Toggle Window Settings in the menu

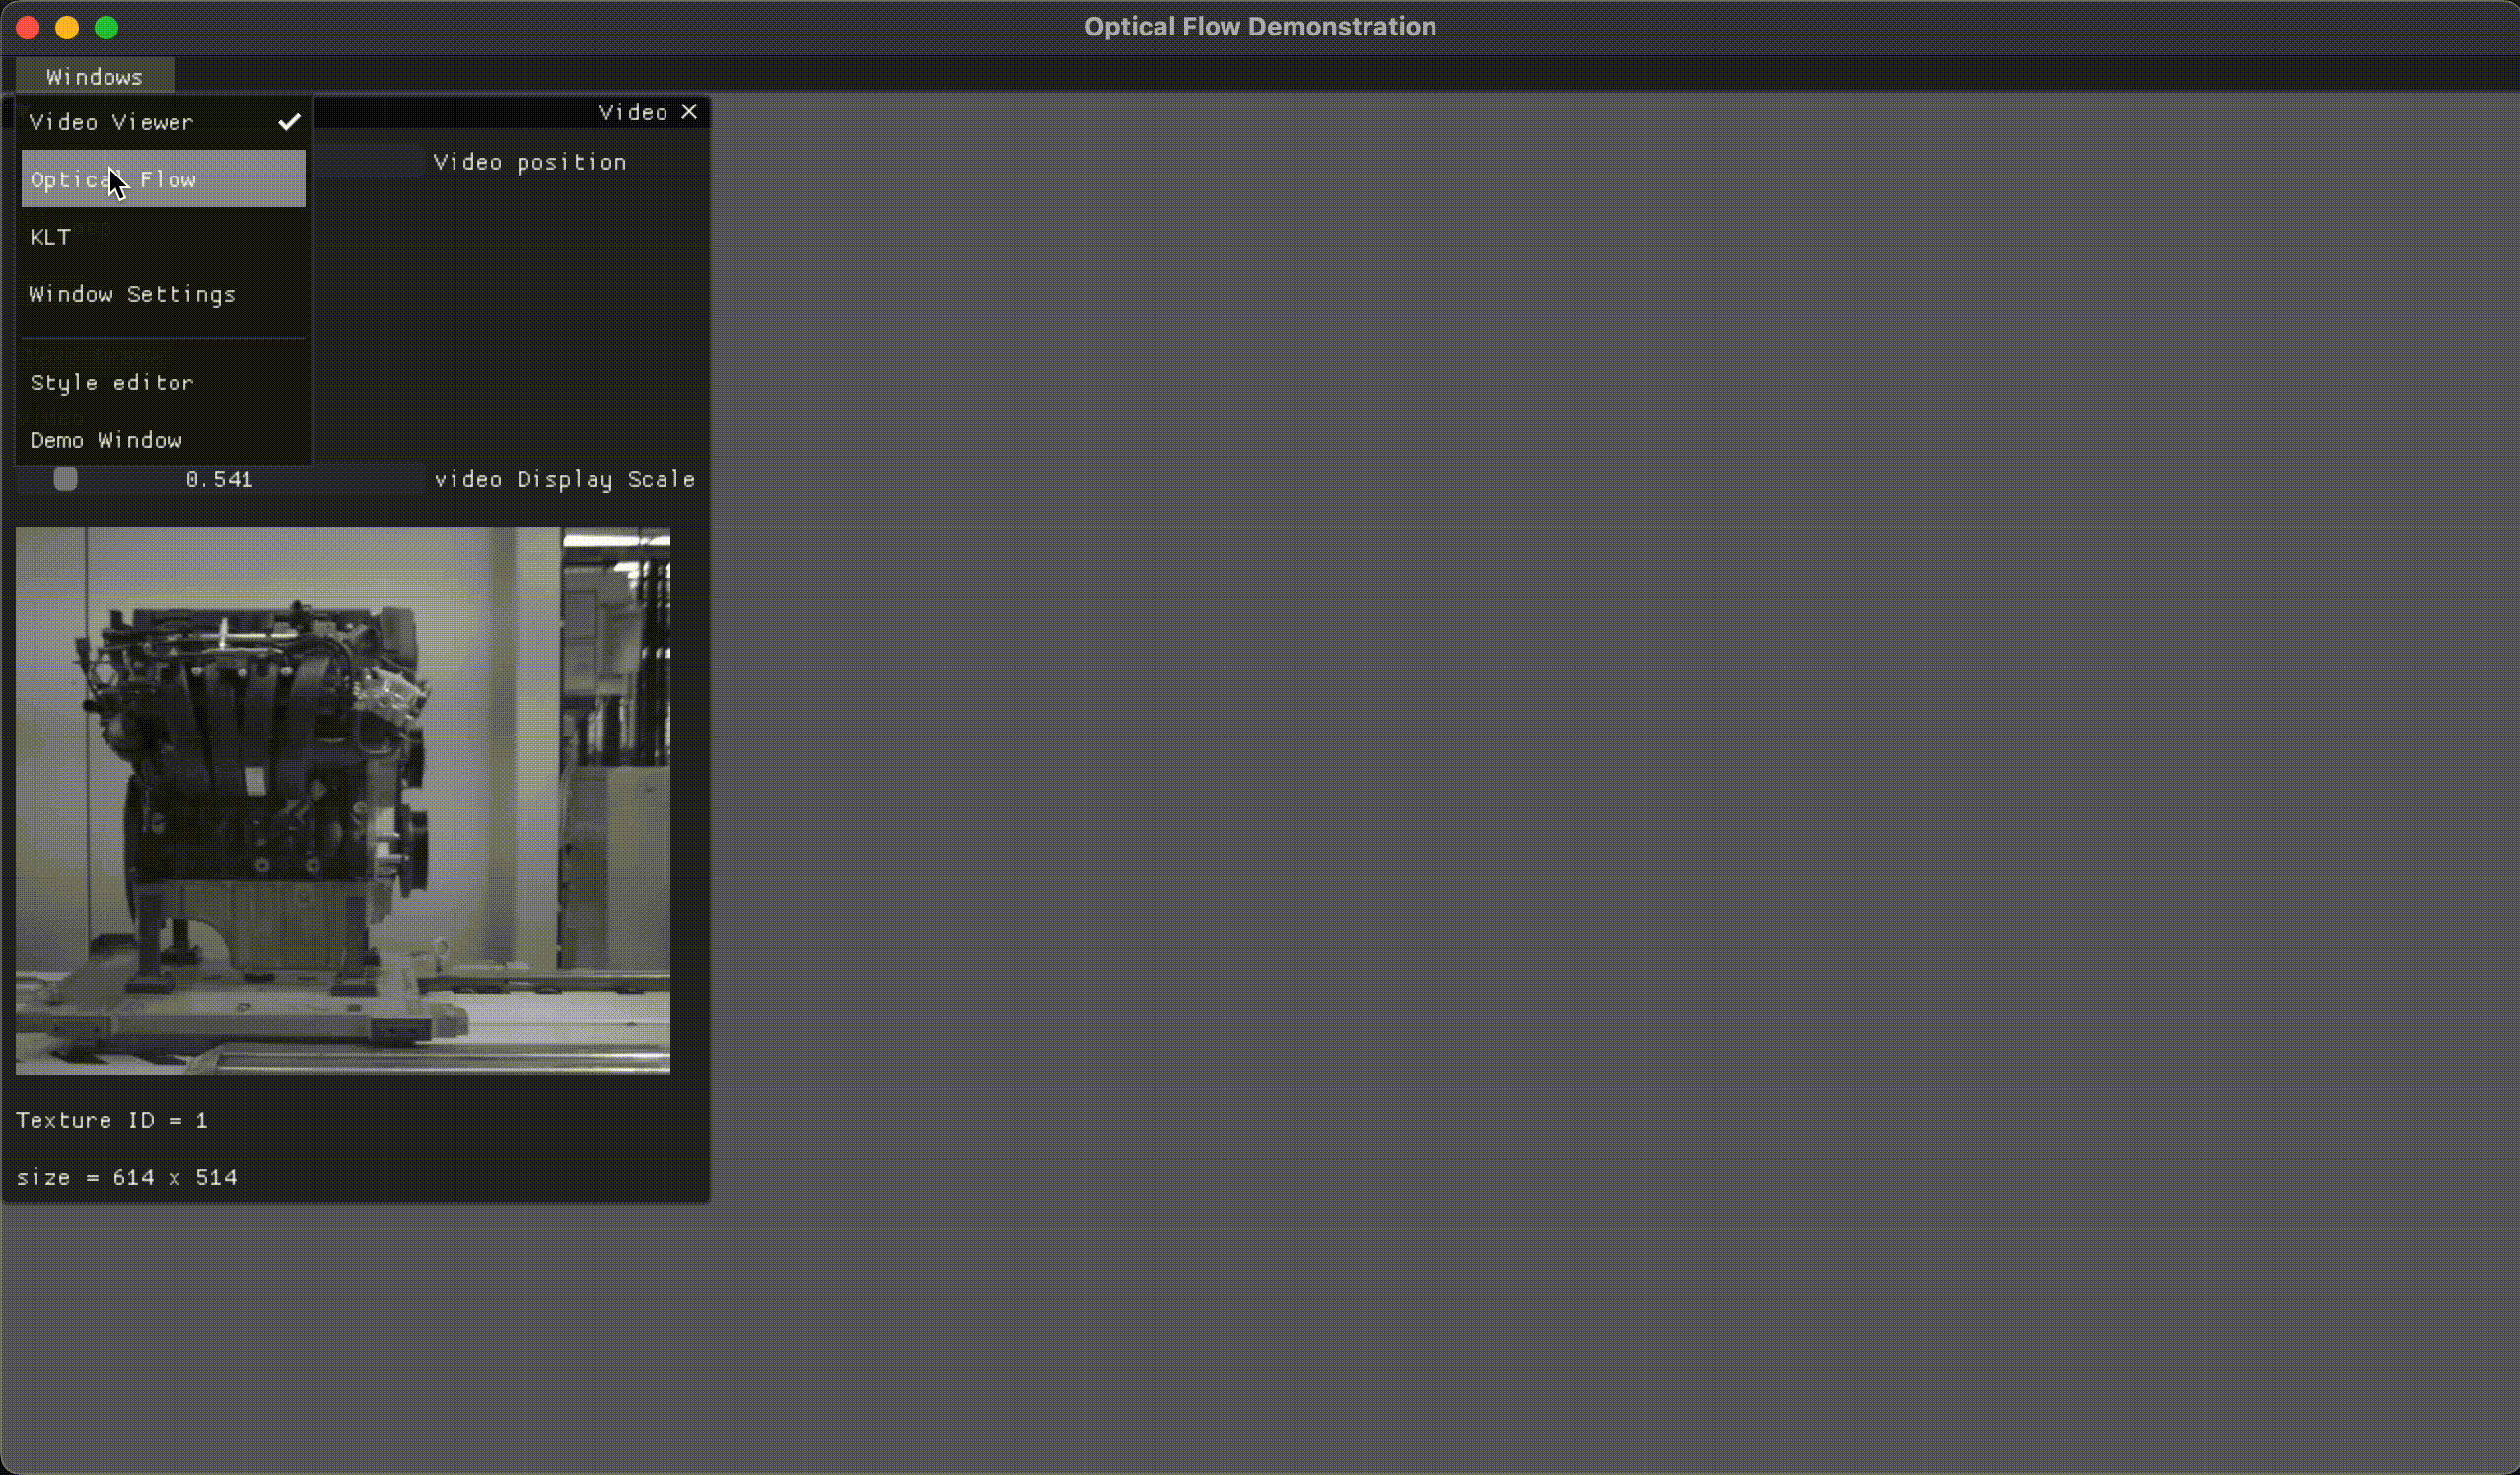132,294
